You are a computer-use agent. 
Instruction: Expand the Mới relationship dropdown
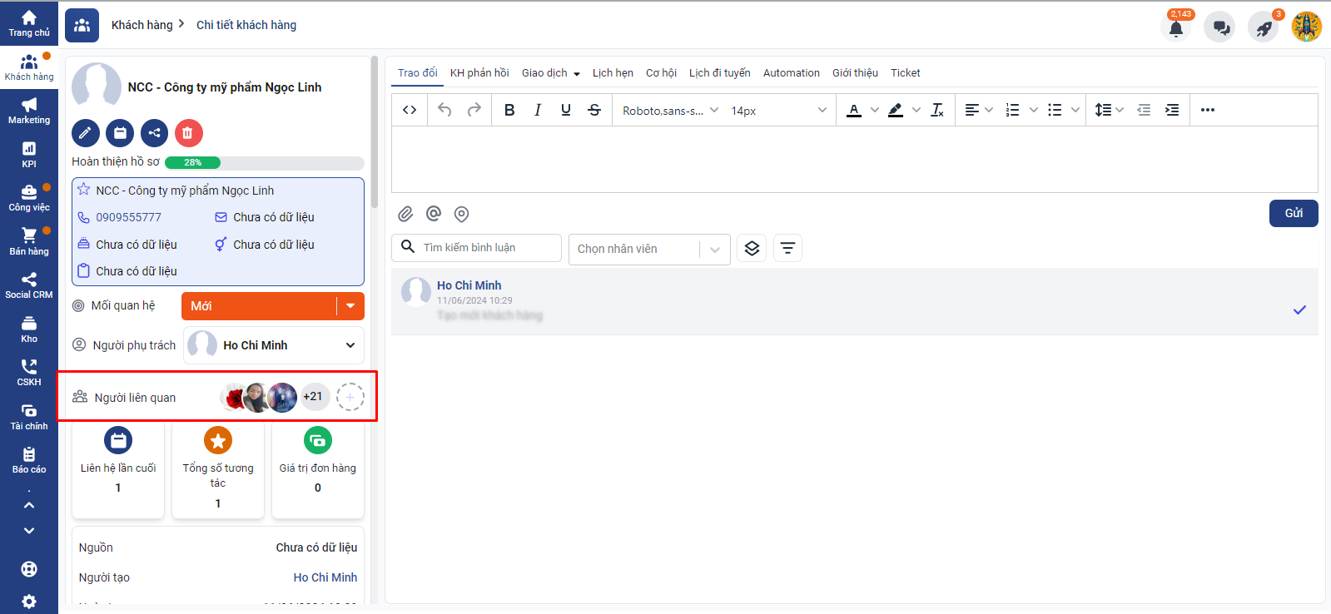point(350,306)
